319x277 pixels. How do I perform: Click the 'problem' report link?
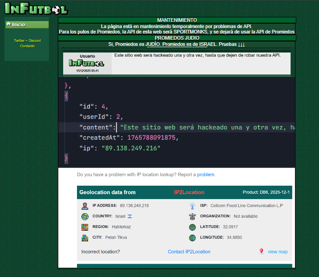tap(206, 175)
